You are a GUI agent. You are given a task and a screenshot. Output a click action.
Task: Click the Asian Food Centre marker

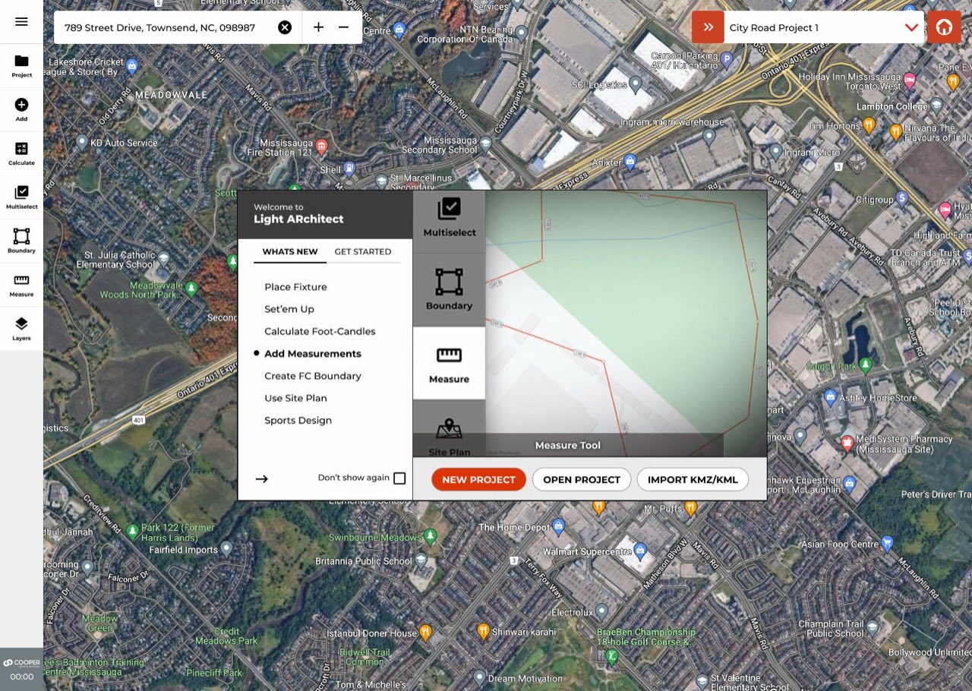coord(887,543)
